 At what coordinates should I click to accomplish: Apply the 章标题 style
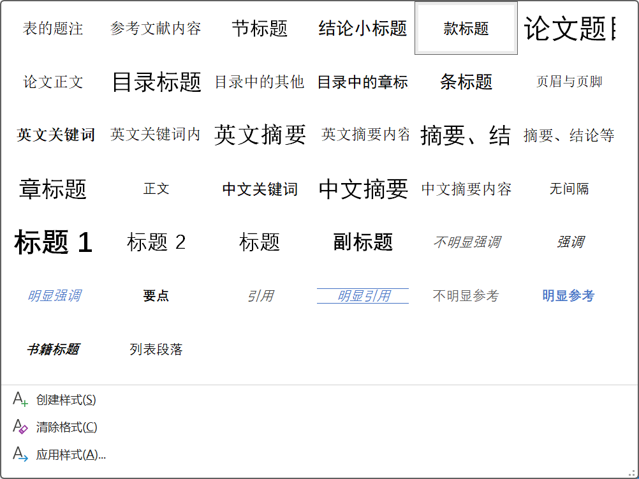point(53,189)
